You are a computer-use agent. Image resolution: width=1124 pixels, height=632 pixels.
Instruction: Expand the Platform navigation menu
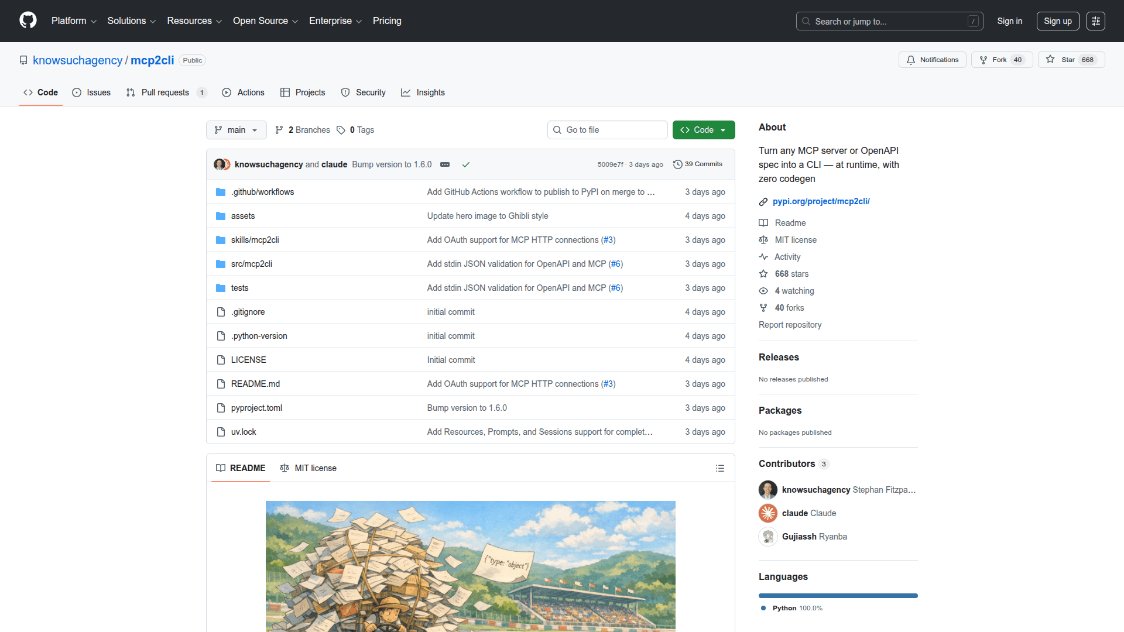[74, 21]
